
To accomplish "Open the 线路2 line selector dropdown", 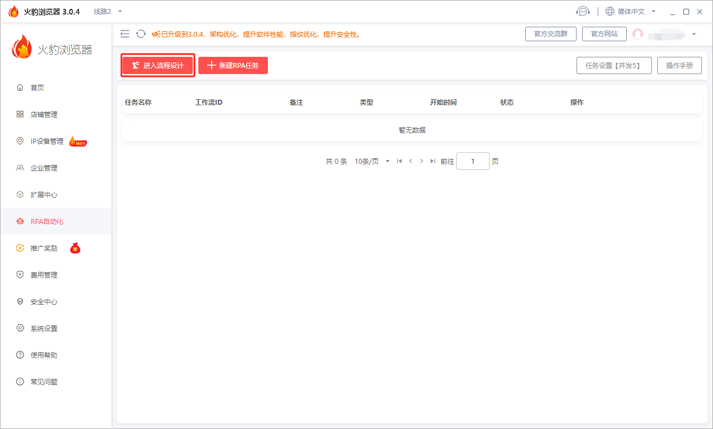I will (x=106, y=11).
